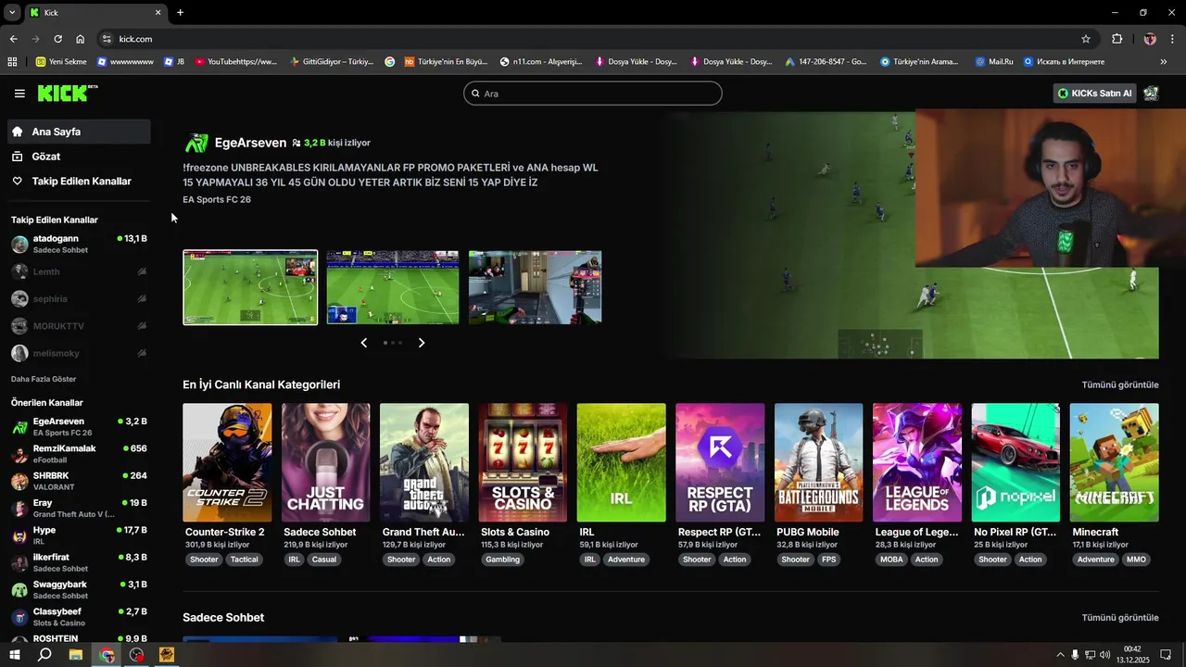
Task: Open the League of Legends category card
Action: [917, 462]
